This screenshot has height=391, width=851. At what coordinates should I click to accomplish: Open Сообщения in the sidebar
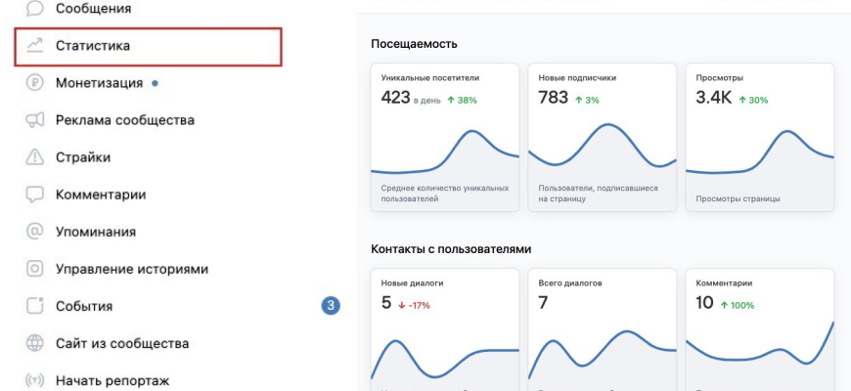[93, 9]
